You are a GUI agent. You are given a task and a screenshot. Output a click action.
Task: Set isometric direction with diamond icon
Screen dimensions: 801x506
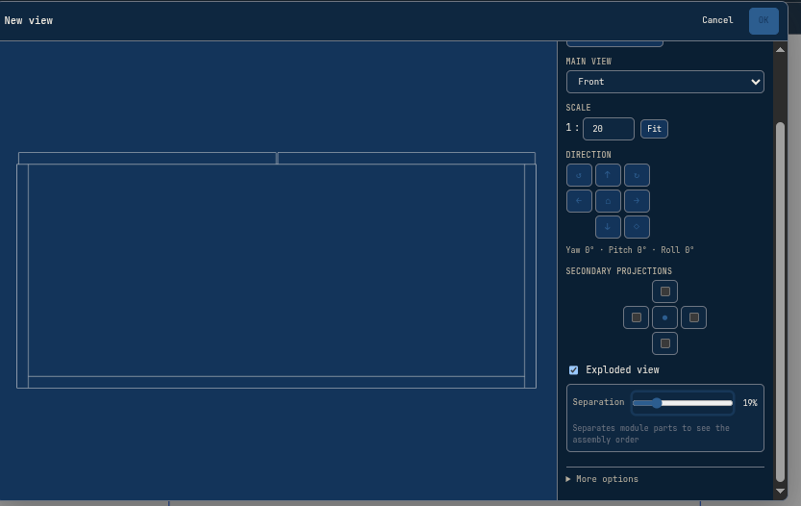(637, 227)
